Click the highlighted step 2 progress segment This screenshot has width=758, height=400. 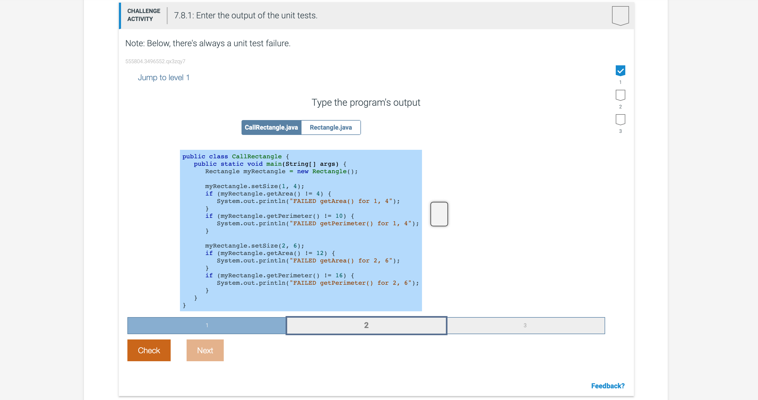point(366,325)
